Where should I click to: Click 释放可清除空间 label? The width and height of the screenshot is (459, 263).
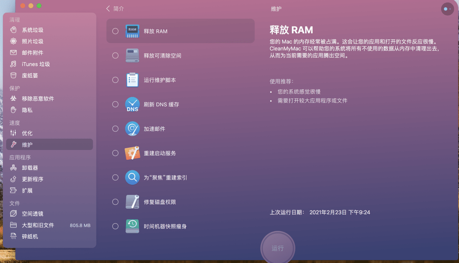coord(162,55)
